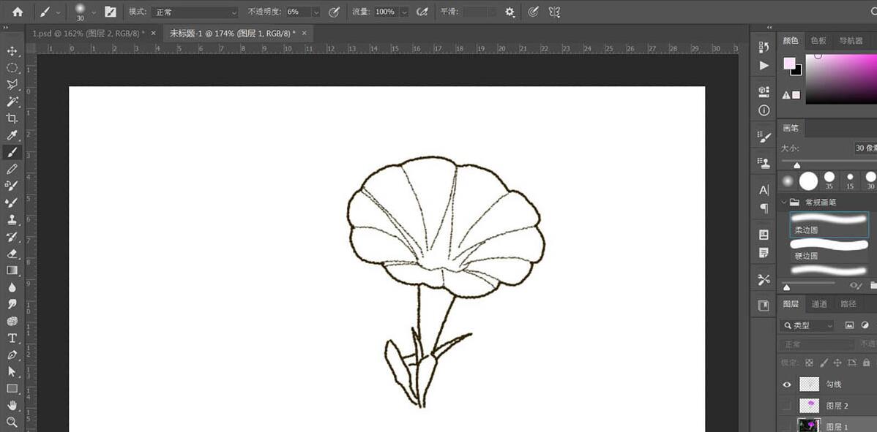Select the Crop tool

pyautogui.click(x=11, y=118)
